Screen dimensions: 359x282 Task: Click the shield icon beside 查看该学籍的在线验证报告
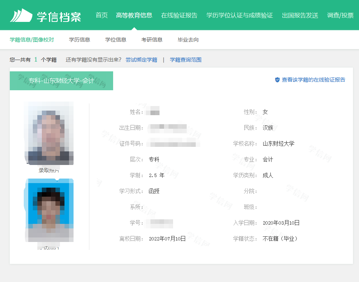(277, 80)
